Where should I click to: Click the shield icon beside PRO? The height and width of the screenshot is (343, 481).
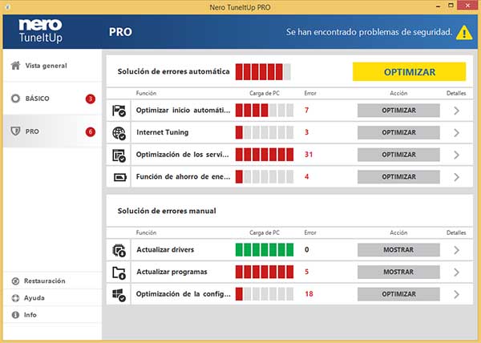tap(15, 131)
